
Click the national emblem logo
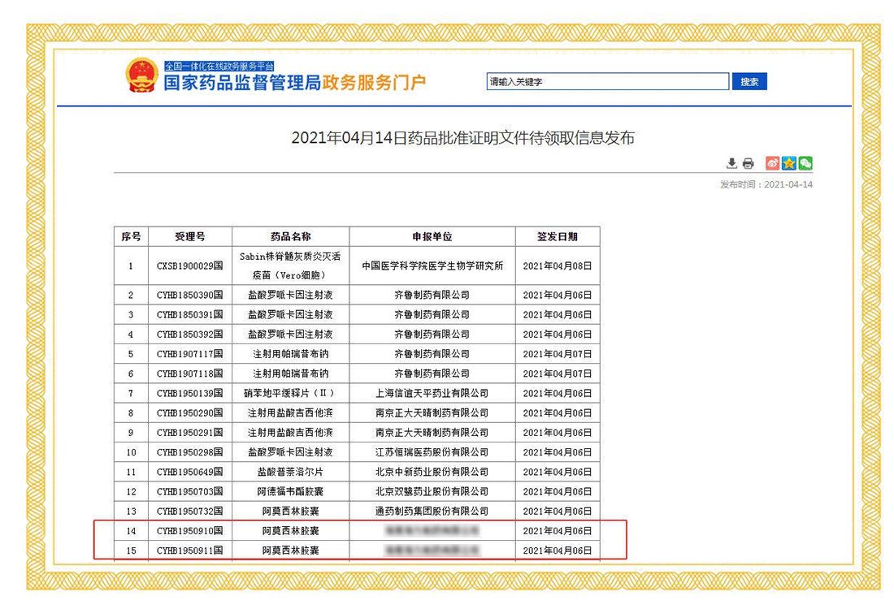coord(142,75)
